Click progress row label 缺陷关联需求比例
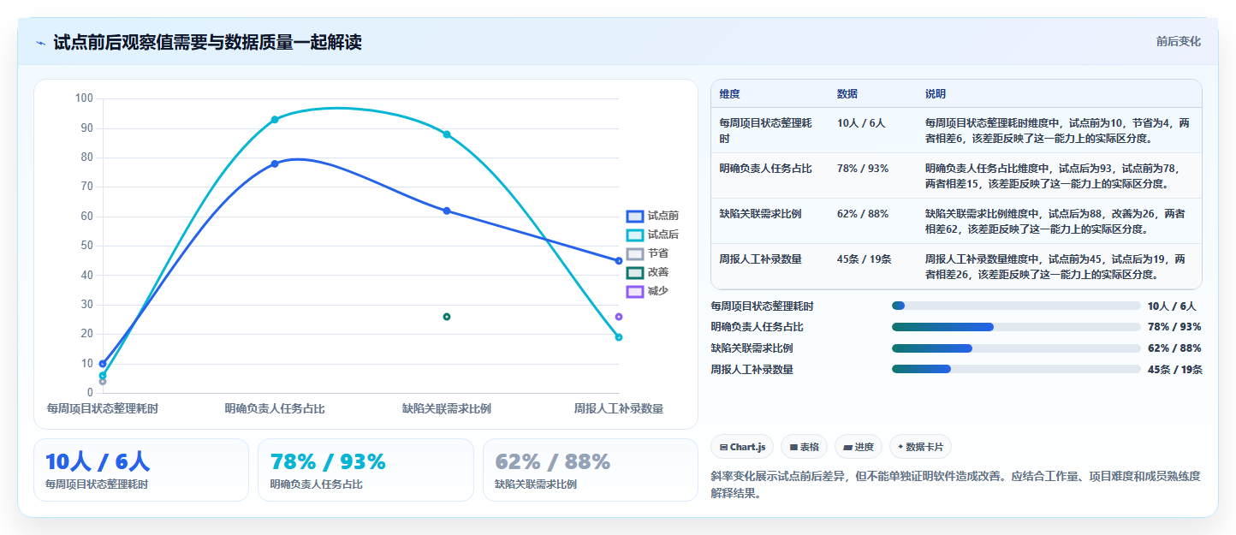The height and width of the screenshot is (535, 1236). click(x=752, y=348)
